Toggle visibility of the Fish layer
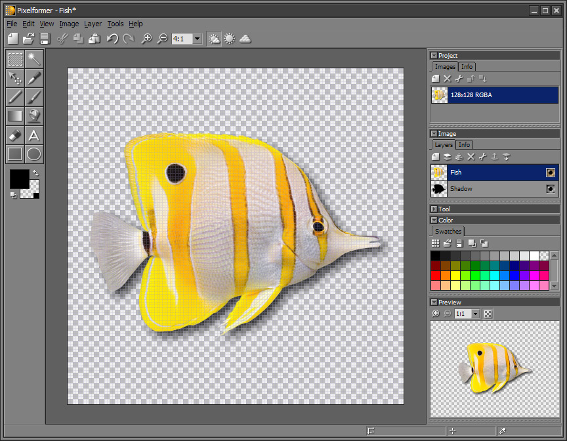This screenshot has height=441, width=567. tap(551, 173)
